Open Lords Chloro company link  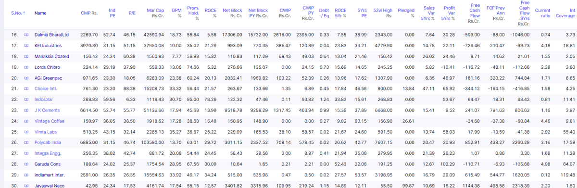click(x=47, y=67)
